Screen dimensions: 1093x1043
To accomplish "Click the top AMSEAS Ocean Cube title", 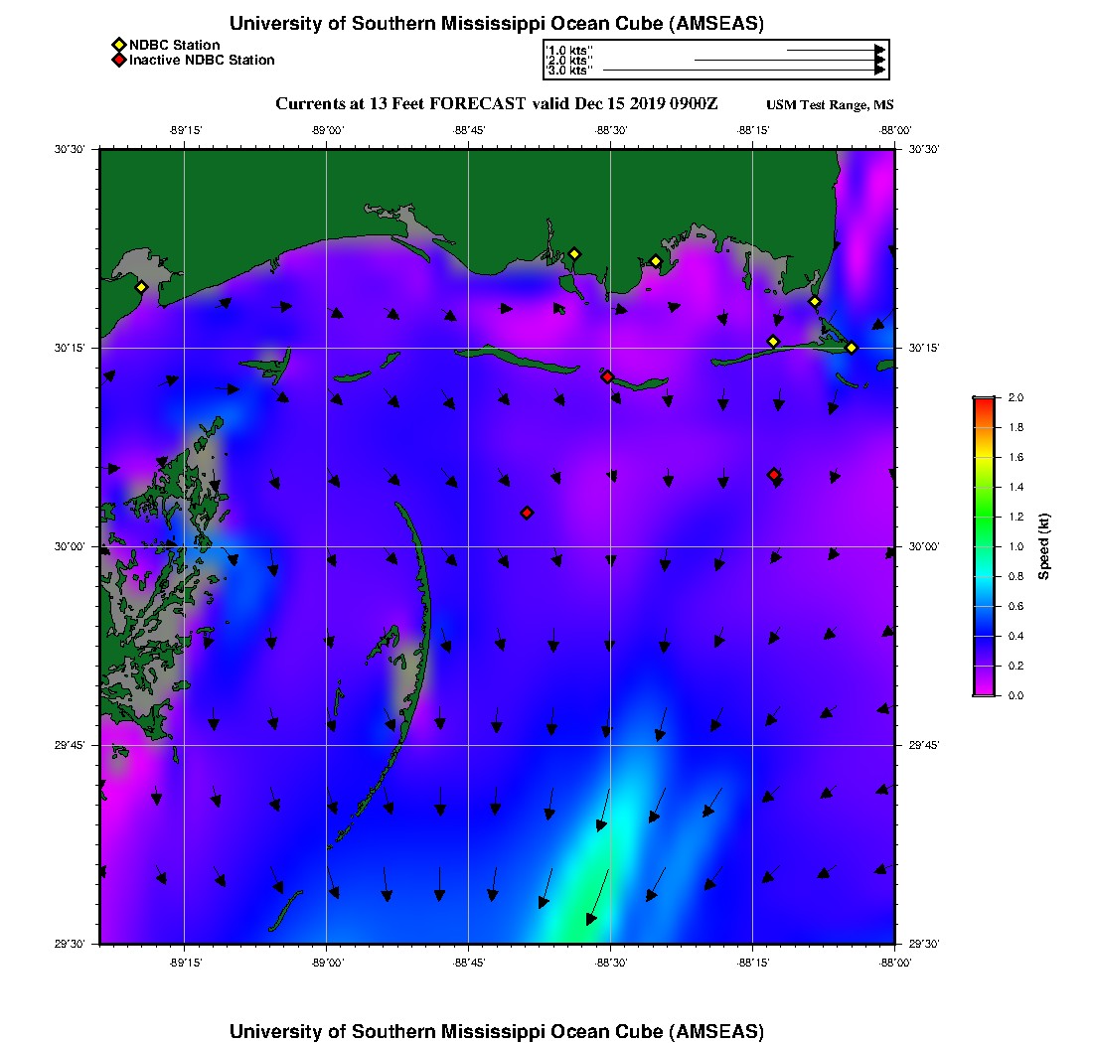I will point(497,24).
